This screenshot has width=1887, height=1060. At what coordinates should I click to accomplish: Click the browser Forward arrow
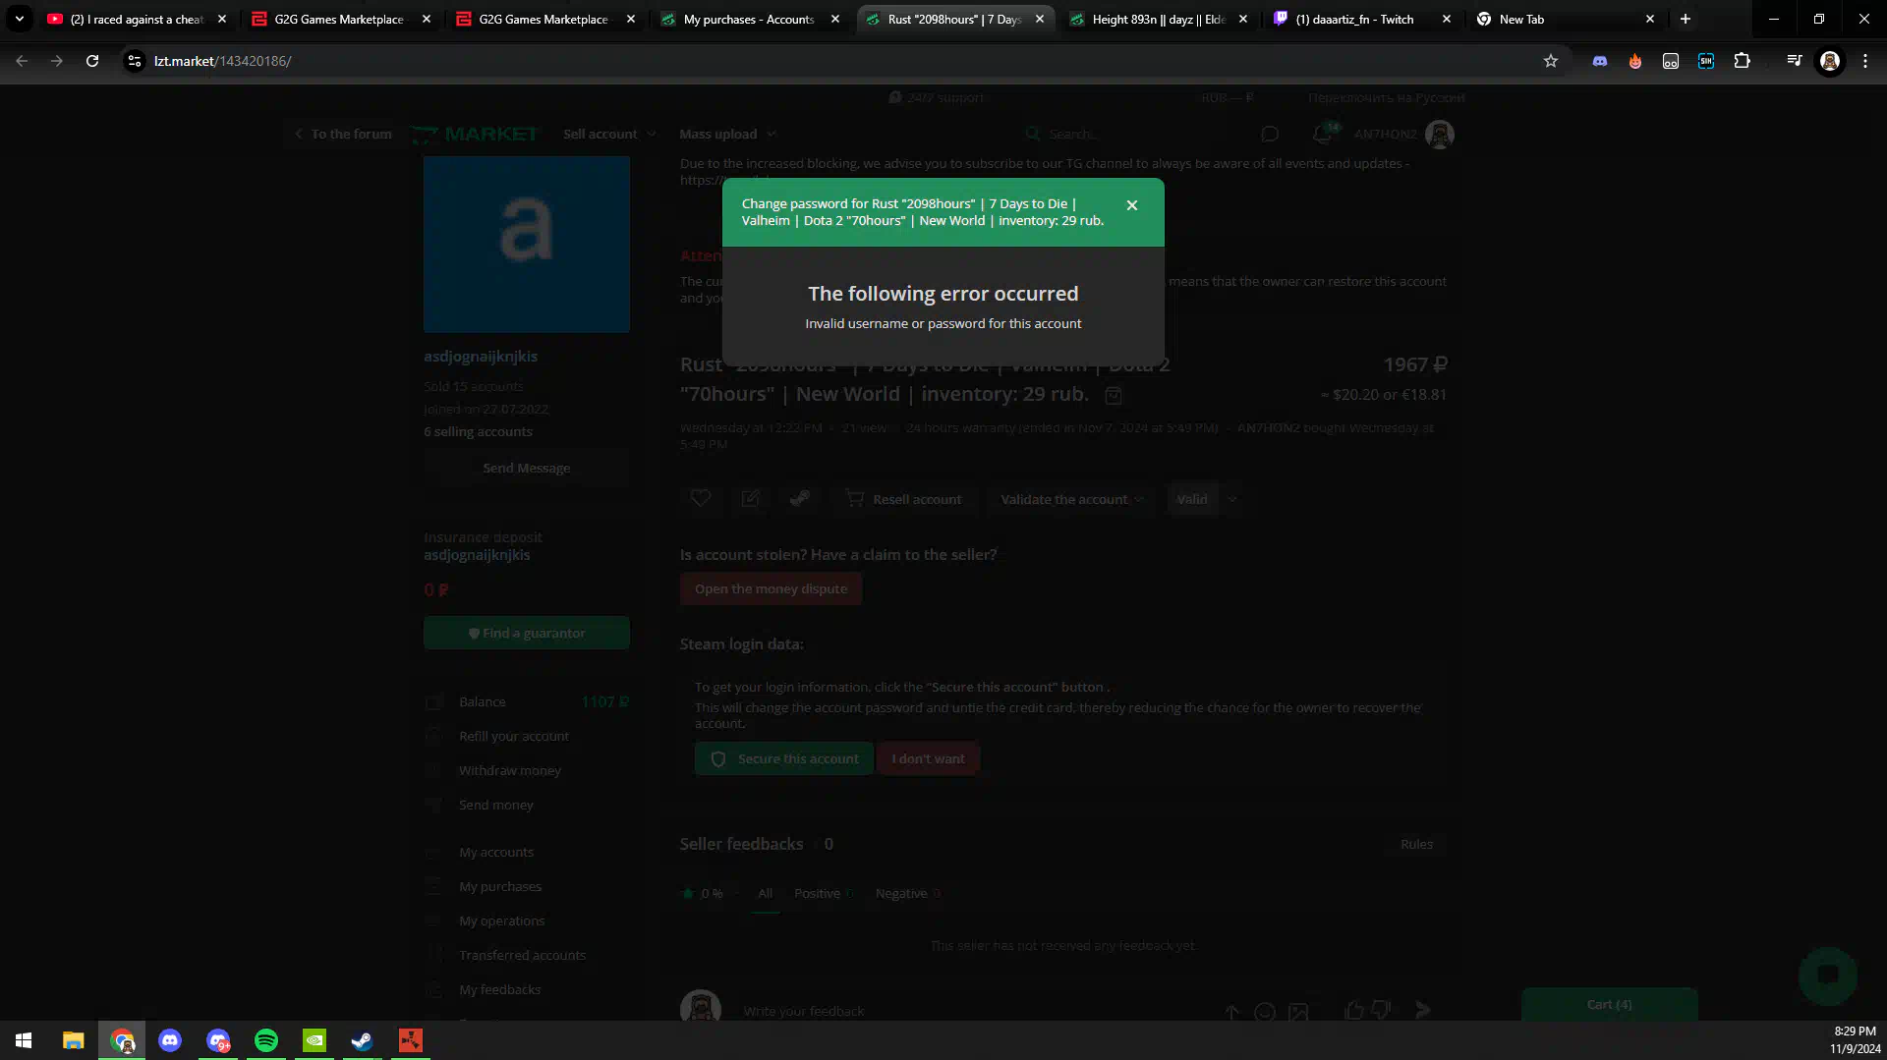57,61
